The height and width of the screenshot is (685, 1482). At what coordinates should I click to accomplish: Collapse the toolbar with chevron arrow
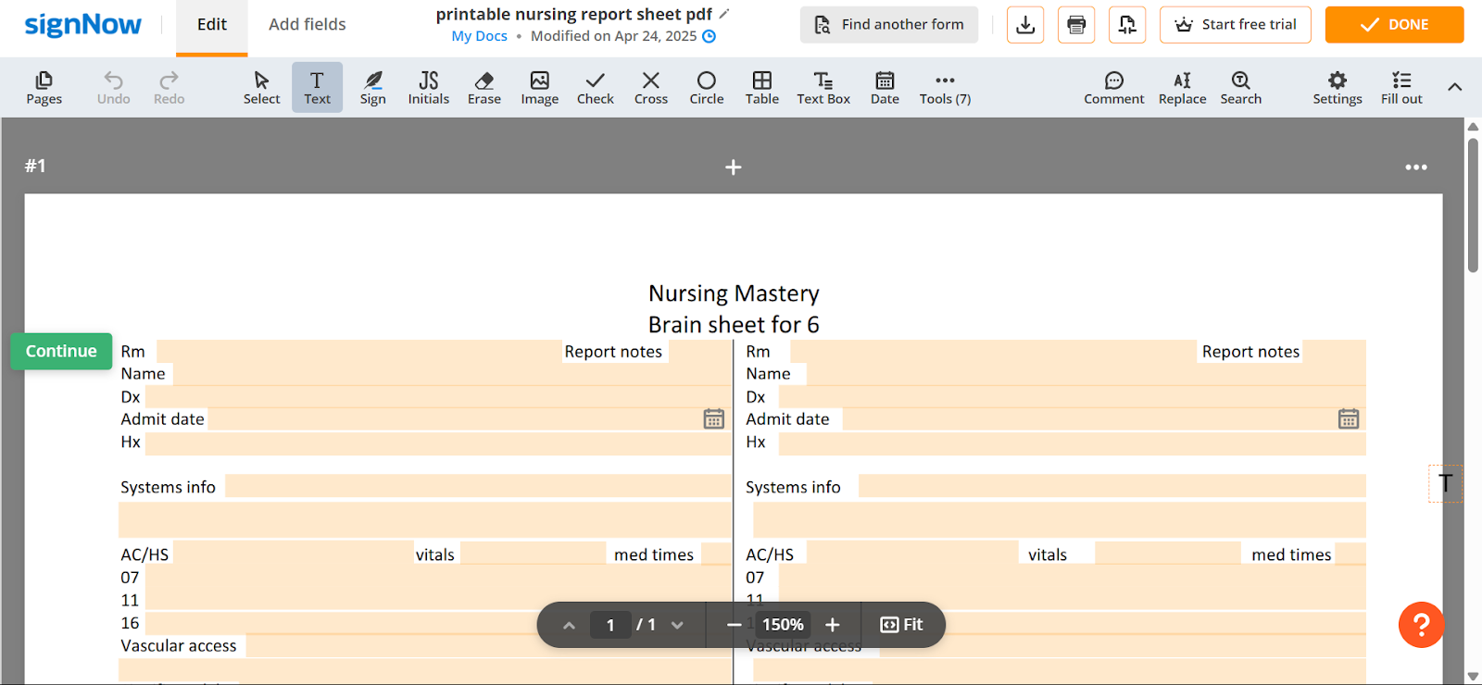point(1454,87)
